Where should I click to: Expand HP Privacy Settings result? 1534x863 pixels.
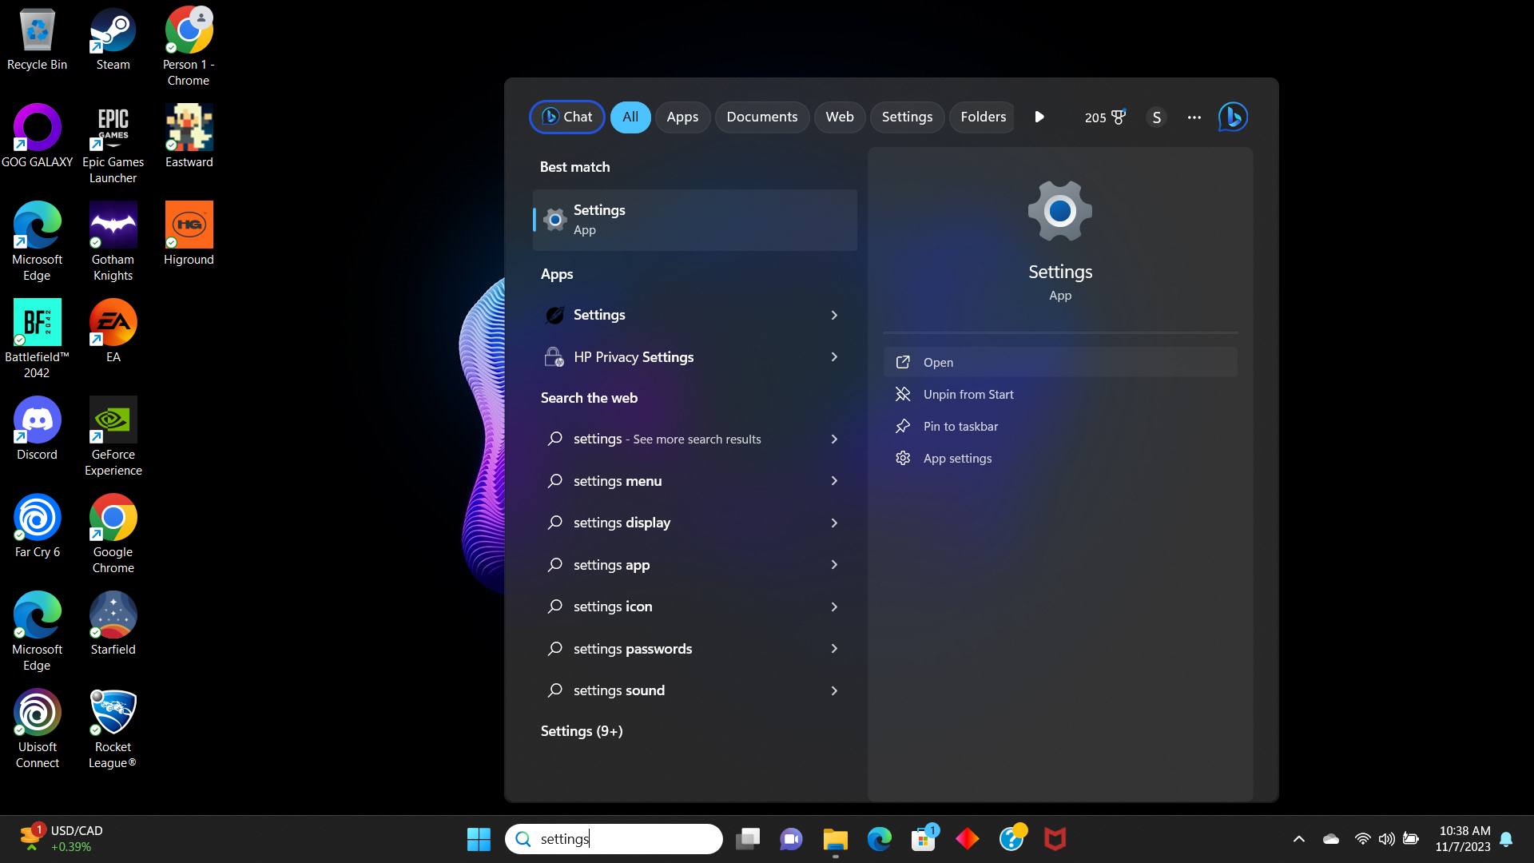pos(833,356)
